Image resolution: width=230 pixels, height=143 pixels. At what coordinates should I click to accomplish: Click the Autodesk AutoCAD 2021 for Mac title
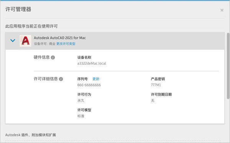pyautogui.click(x=60, y=38)
